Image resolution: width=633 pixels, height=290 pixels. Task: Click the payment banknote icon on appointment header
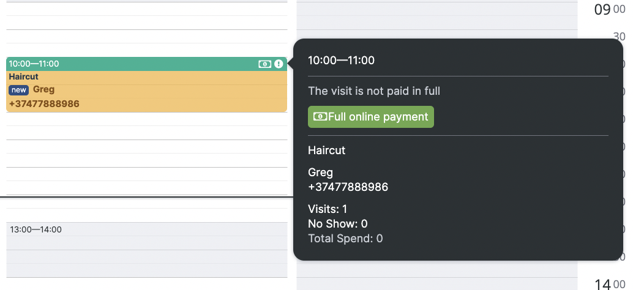pos(265,64)
